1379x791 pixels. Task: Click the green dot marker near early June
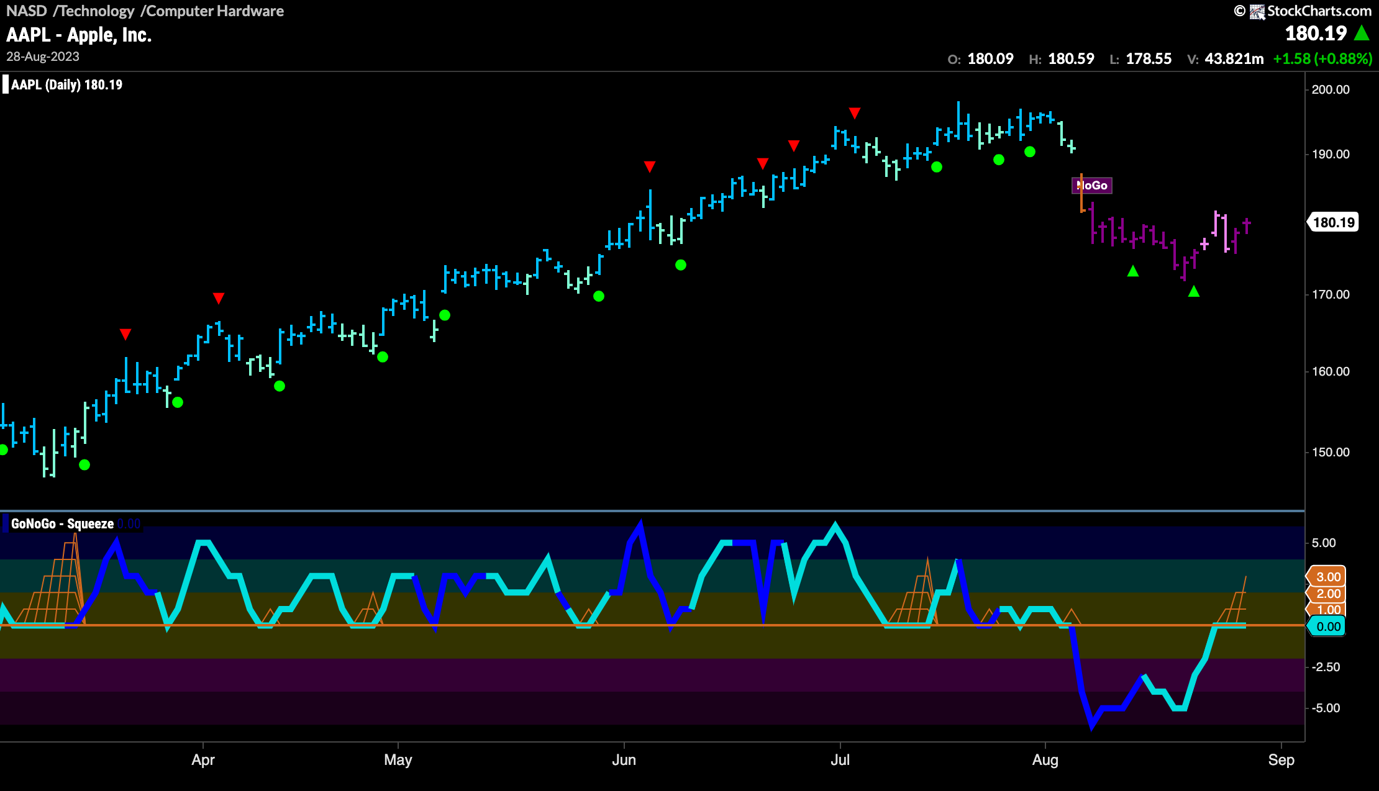[x=681, y=265]
